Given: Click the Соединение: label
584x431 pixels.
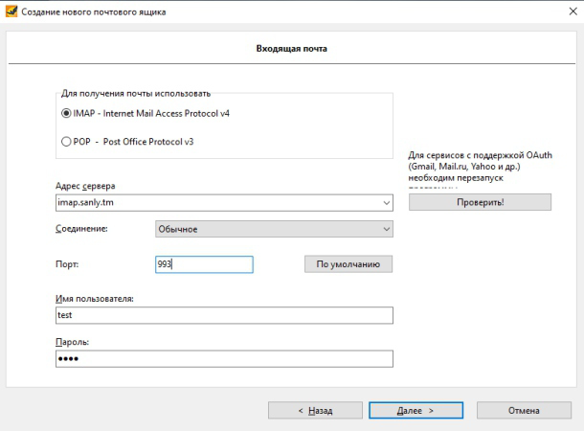Looking at the screenshot, I should click(x=81, y=229).
